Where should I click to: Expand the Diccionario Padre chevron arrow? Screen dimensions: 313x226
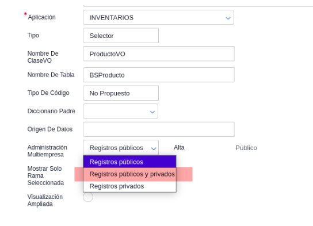[152, 112]
